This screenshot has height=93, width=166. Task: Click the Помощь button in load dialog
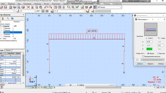(x=161, y=64)
